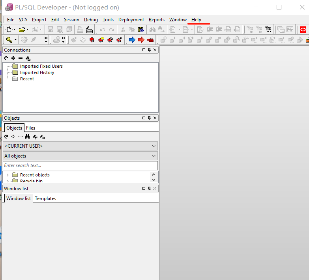Click the red toolbox icon

[x=150, y=40]
